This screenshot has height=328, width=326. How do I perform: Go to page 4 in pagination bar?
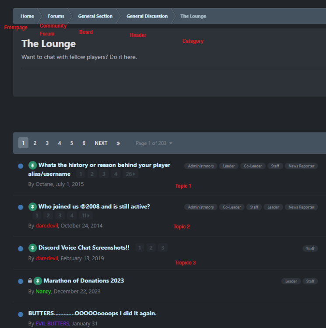tap(60, 143)
